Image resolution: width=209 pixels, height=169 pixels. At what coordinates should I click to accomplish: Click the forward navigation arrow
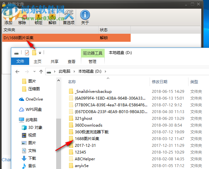pyautogui.click(x=27, y=72)
